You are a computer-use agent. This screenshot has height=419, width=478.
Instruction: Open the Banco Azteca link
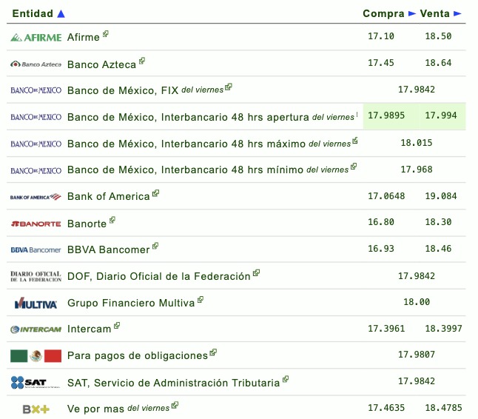(101, 64)
